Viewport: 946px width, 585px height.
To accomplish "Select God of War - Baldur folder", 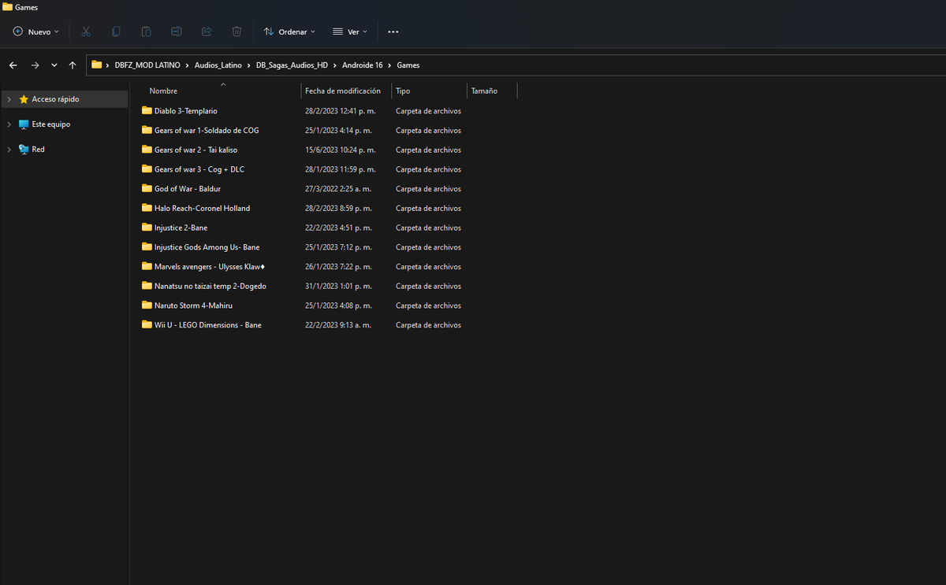I will click(x=188, y=189).
